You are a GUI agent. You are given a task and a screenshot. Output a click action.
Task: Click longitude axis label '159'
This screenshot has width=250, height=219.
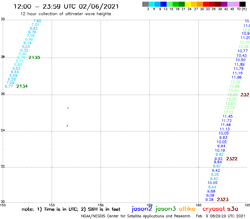coord(150,205)
